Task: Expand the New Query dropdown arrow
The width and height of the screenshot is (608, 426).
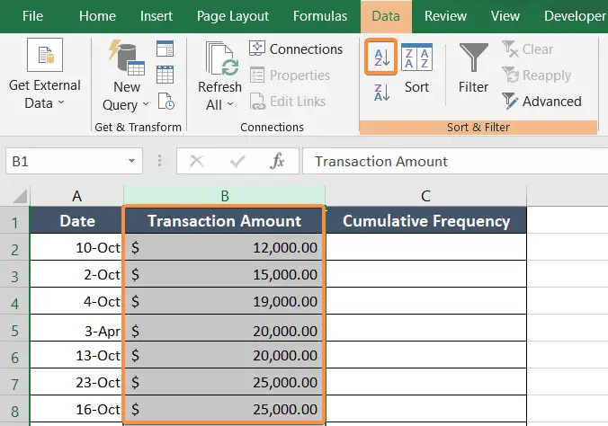Action: pyautogui.click(x=146, y=104)
